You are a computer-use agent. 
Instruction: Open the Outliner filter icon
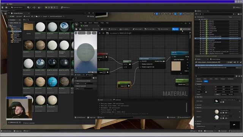pos(196,14)
